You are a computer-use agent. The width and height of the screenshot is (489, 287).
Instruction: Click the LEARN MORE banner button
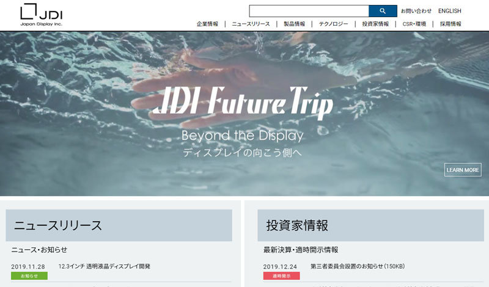(463, 170)
